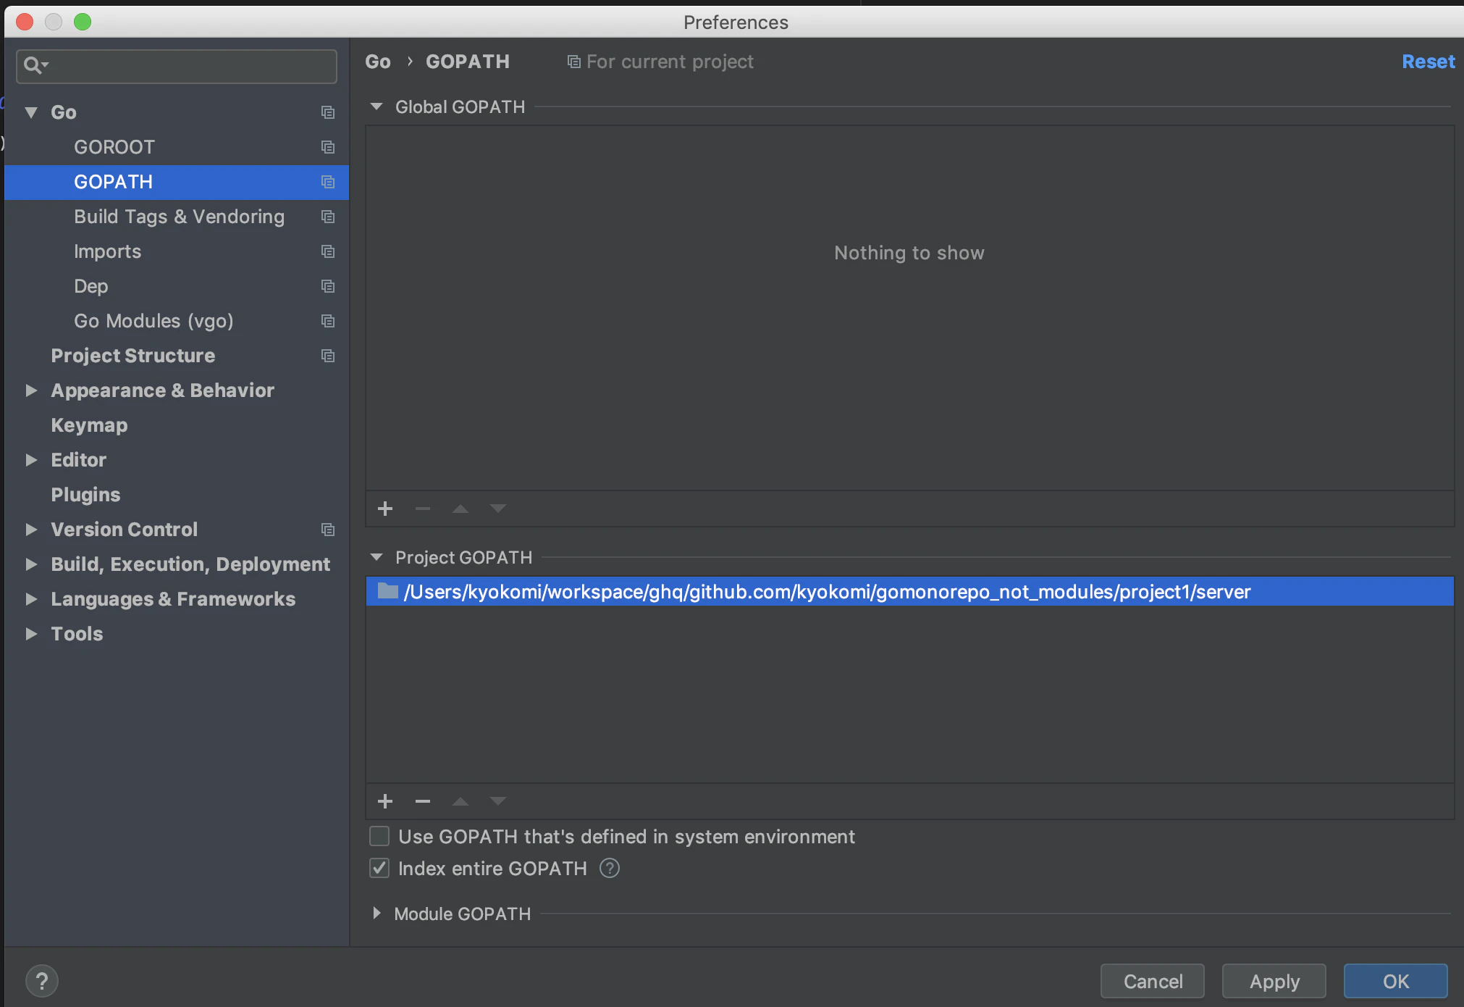The image size is (1464, 1007).
Task: Enable Use GOPATH defined in system environment
Action: pos(379,836)
